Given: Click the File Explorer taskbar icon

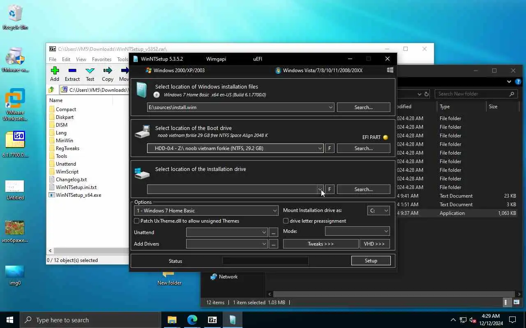Looking at the screenshot, I should click(172, 320).
